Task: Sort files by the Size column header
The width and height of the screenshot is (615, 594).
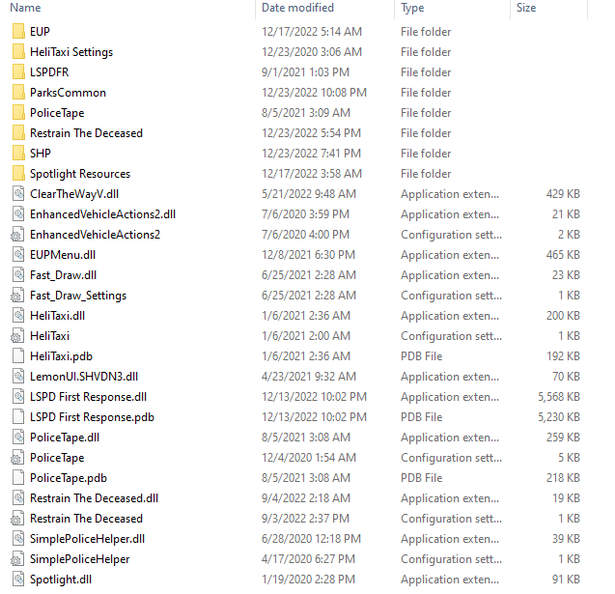Action: [526, 8]
